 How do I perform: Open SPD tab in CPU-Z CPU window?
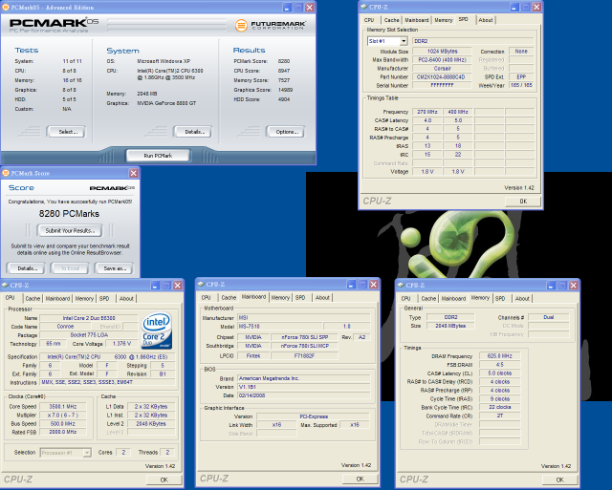(x=104, y=299)
